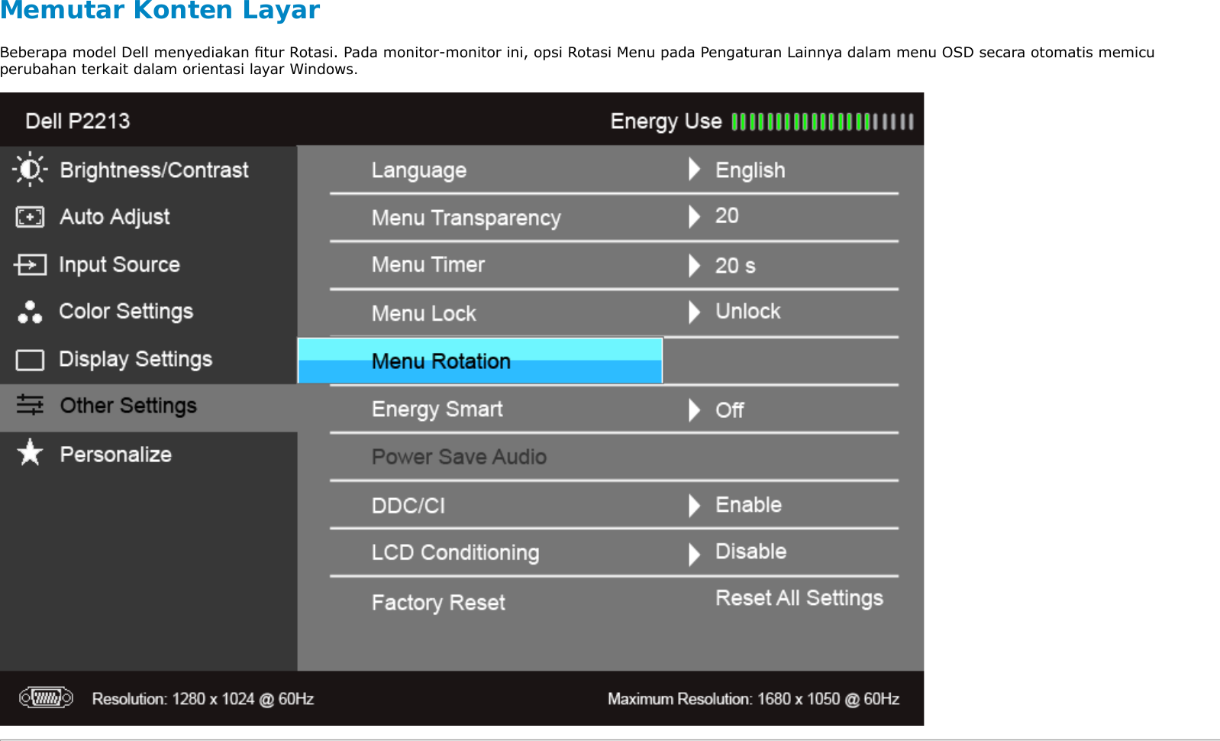Select Menu Timer option
The height and width of the screenshot is (741, 1220).
click(428, 264)
